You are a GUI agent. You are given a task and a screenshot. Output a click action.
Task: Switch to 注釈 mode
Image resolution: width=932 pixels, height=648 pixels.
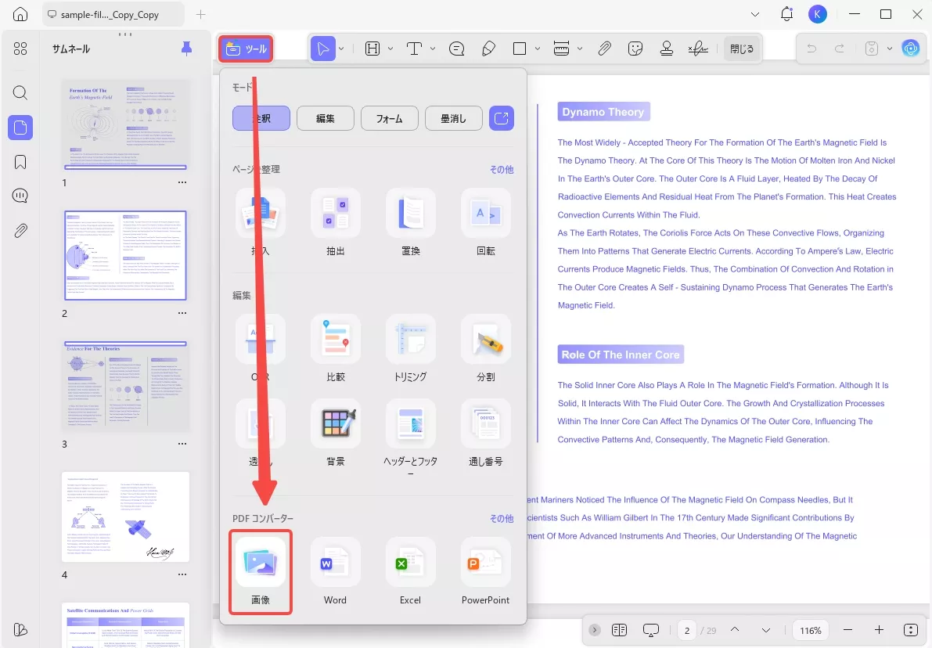261,118
